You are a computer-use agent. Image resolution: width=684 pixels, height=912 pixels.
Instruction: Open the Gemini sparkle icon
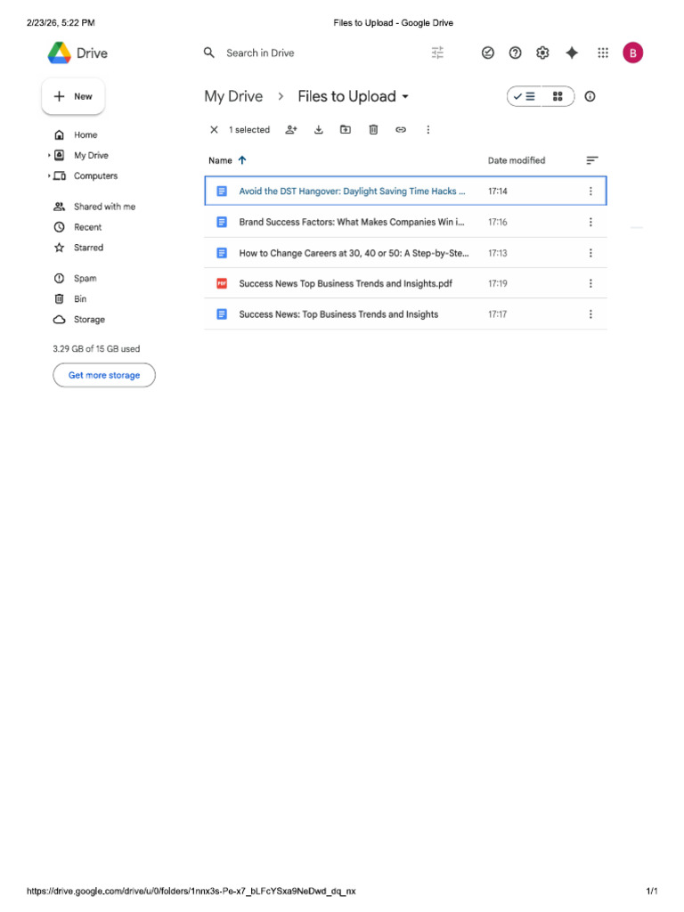(x=572, y=53)
